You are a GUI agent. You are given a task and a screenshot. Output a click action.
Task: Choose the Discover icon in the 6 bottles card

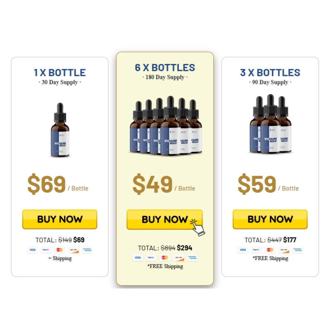coord(178,258)
